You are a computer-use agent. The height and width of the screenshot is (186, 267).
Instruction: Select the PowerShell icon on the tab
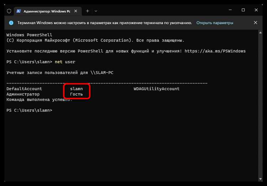click(19, 11)
